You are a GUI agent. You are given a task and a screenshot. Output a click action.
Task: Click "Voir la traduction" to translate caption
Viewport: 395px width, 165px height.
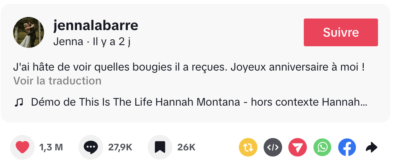pyautogui.click(x=57, y=81)
